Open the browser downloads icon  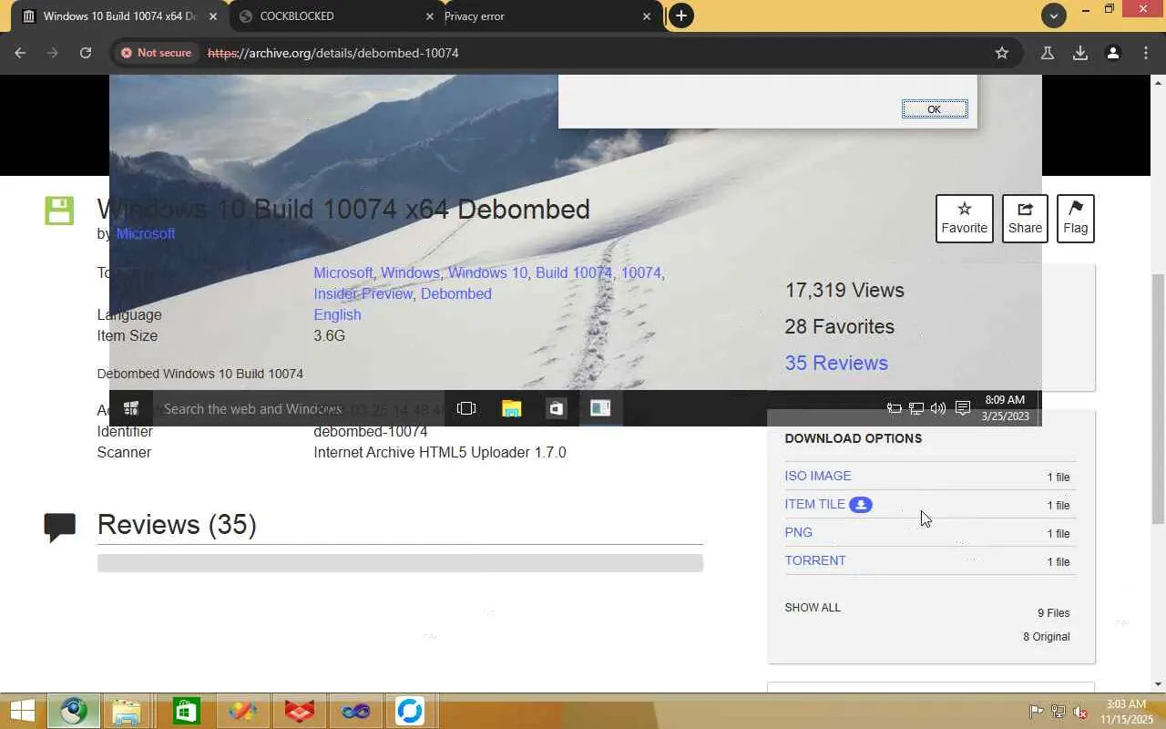(1080, 53)
